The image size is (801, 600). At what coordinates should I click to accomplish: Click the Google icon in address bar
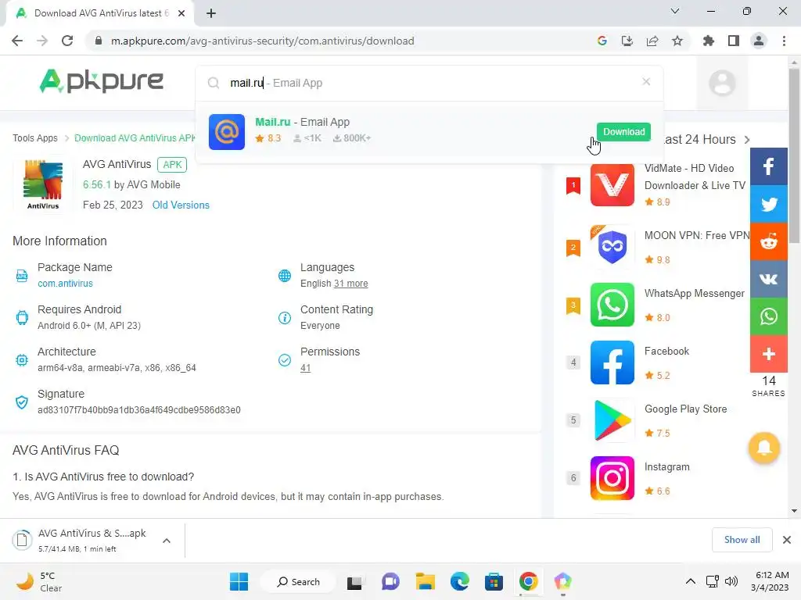[x=602, y=41]
